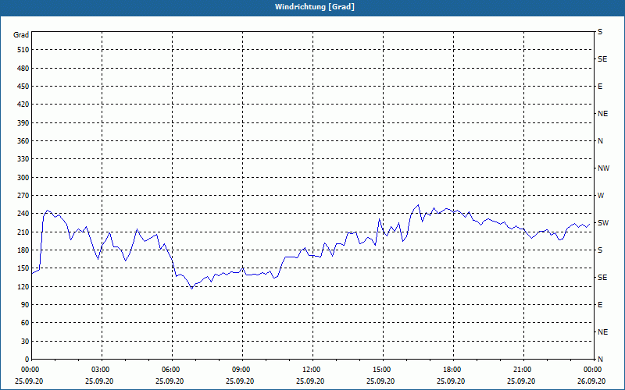The image size is (625, 390).
Task: Click the lower 'SE' label near 120
Action: tap(602, 278)
